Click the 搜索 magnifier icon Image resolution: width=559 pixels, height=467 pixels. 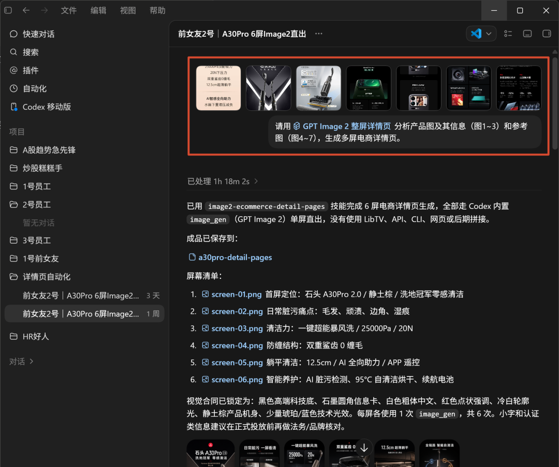pyautogui.click(x=13, y=52)
